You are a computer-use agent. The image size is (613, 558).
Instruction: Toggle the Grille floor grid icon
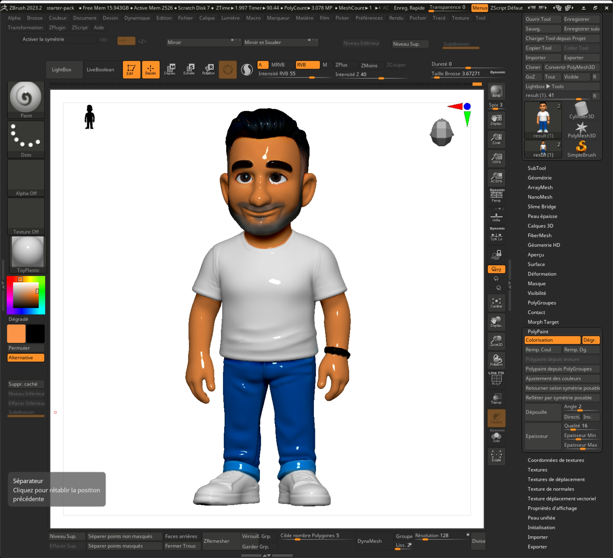(496, 217)
